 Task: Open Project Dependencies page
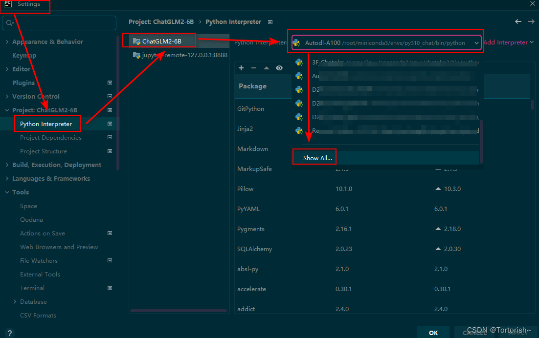tap(51, 138)
